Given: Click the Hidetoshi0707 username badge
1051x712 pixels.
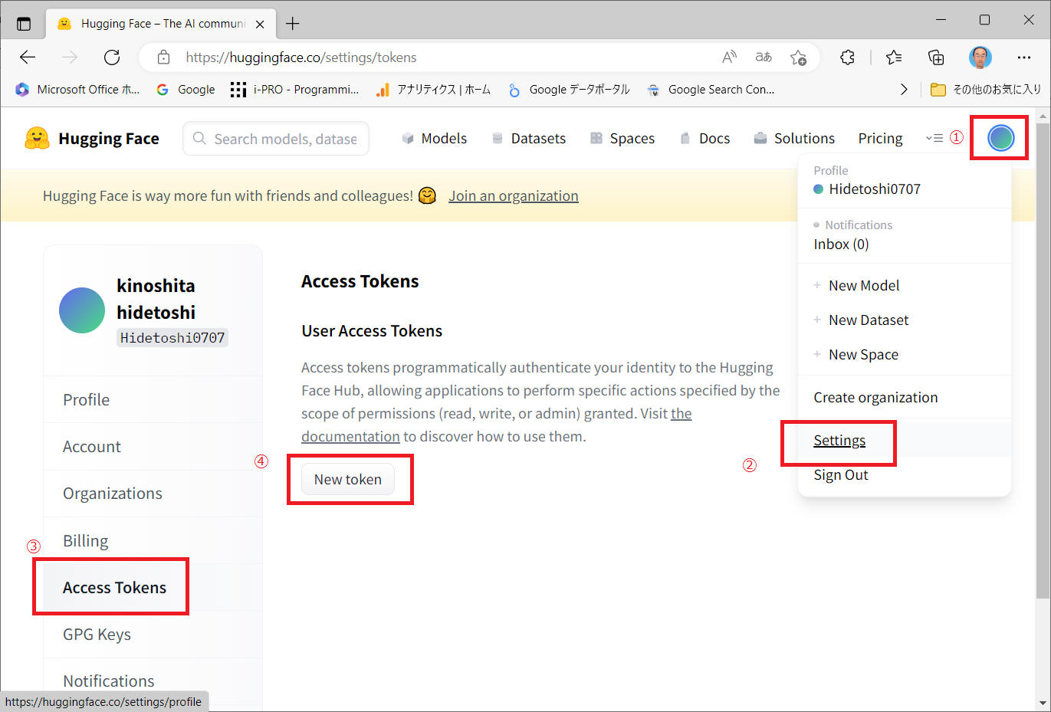Looking at the screenshot, I should pos(172,338).
